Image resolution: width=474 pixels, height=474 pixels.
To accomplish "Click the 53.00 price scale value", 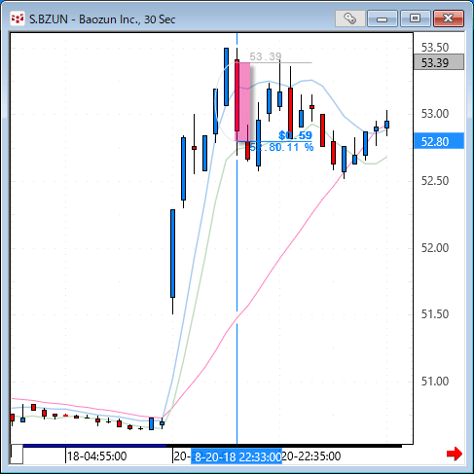I will [x=435, y=114].
